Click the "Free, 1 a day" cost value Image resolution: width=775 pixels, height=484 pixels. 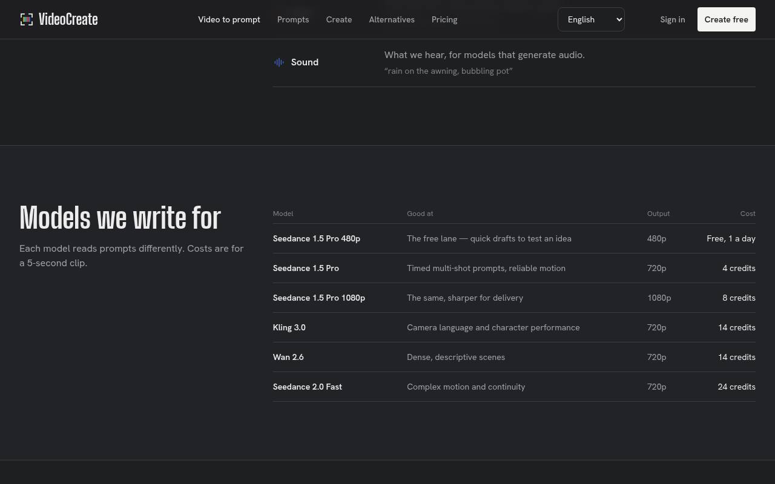[731, 238]
